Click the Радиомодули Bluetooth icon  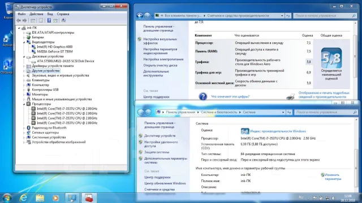(29, 128)
